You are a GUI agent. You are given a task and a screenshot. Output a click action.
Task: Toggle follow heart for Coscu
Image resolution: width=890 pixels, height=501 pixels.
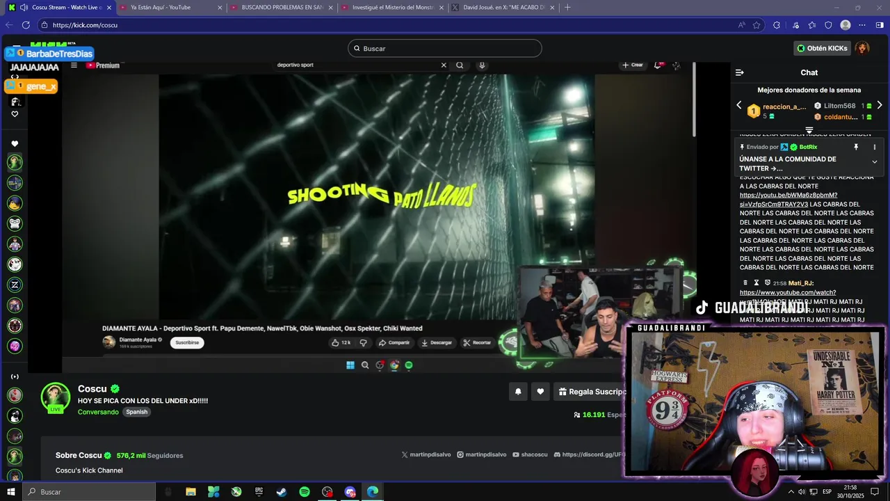pos(540,392)
